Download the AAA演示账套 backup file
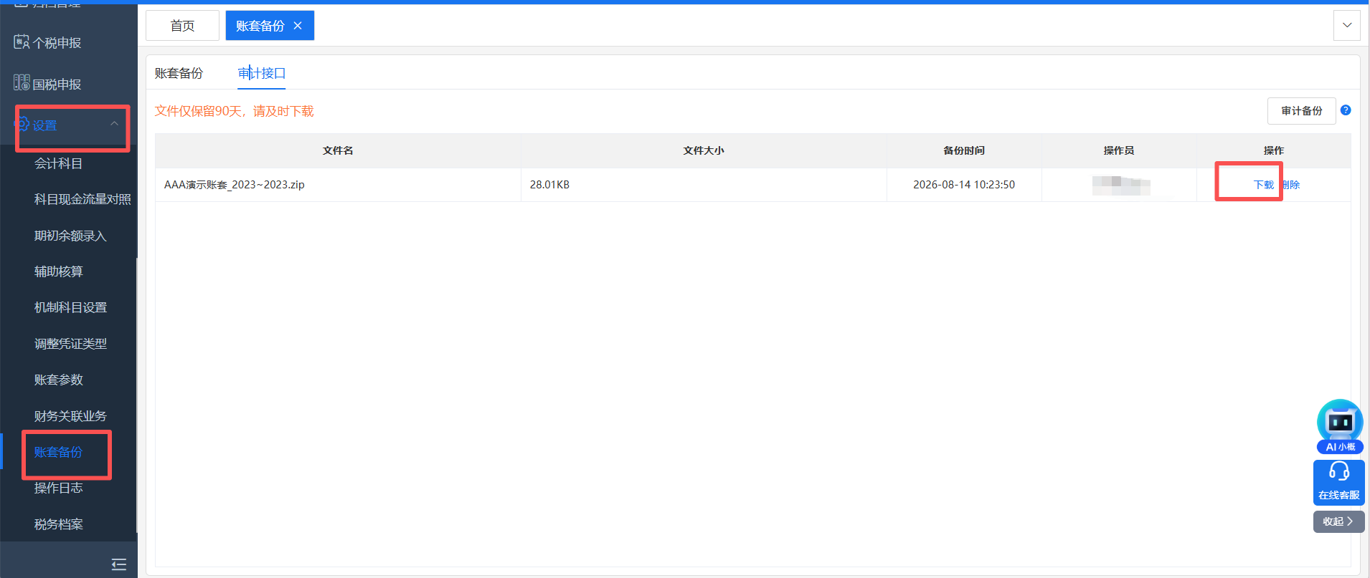 [1263, 185]
